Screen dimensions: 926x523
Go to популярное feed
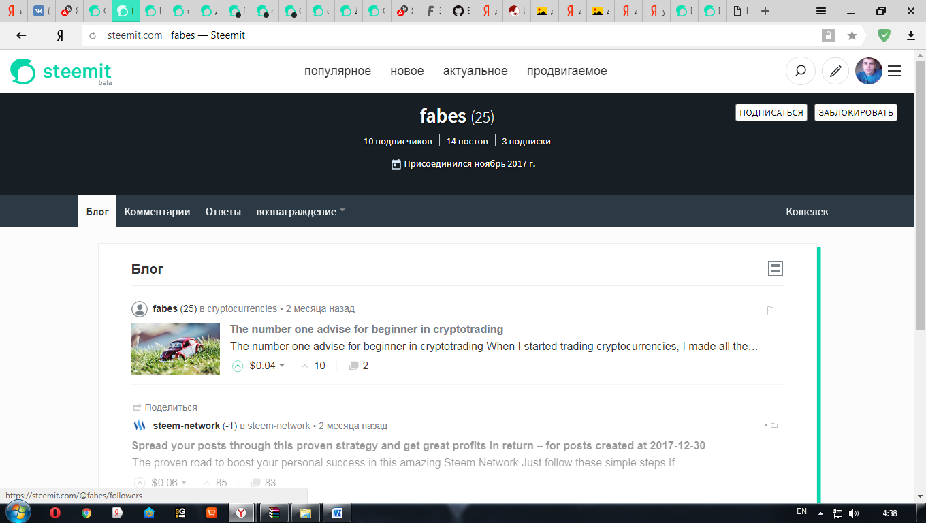click(x=338, y=71)
